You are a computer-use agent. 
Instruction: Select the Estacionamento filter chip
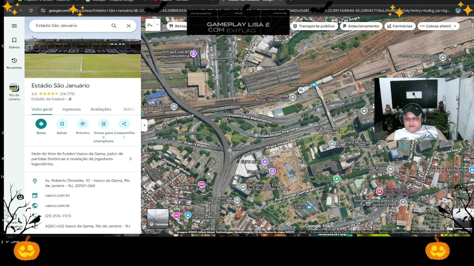361,26
